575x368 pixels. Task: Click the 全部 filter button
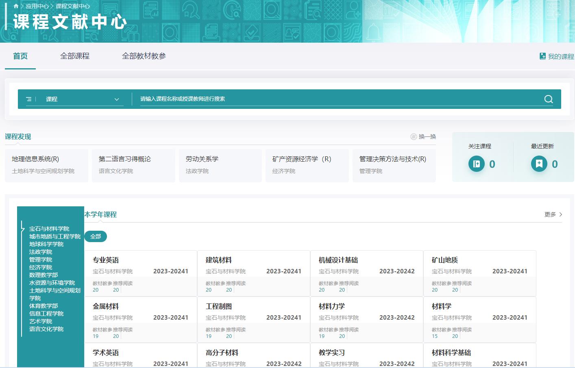[96, 236]
